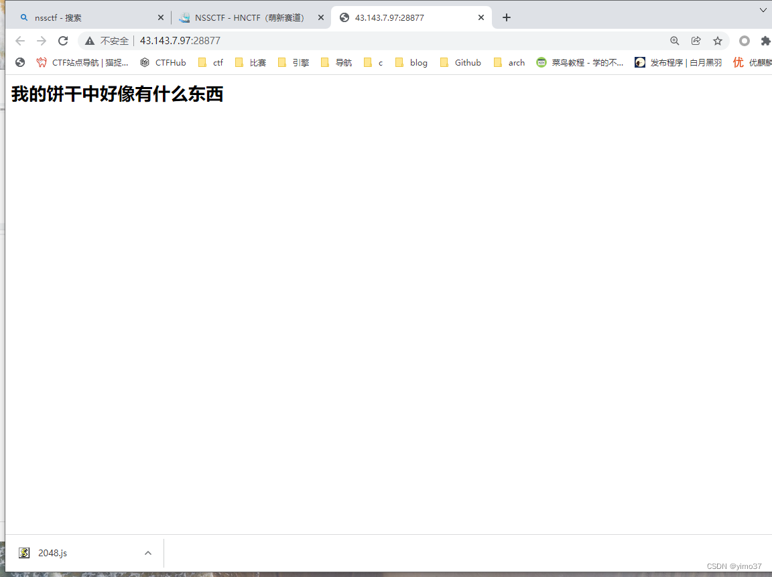Click the back navigation arrow
The width and height of the screenshot is (772, 577).
pos(20,40)
